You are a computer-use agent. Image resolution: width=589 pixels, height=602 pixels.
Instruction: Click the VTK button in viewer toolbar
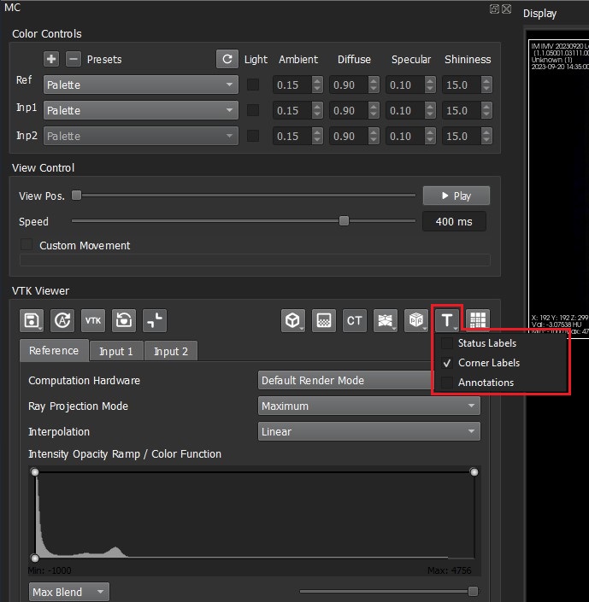tap(93, 320)
